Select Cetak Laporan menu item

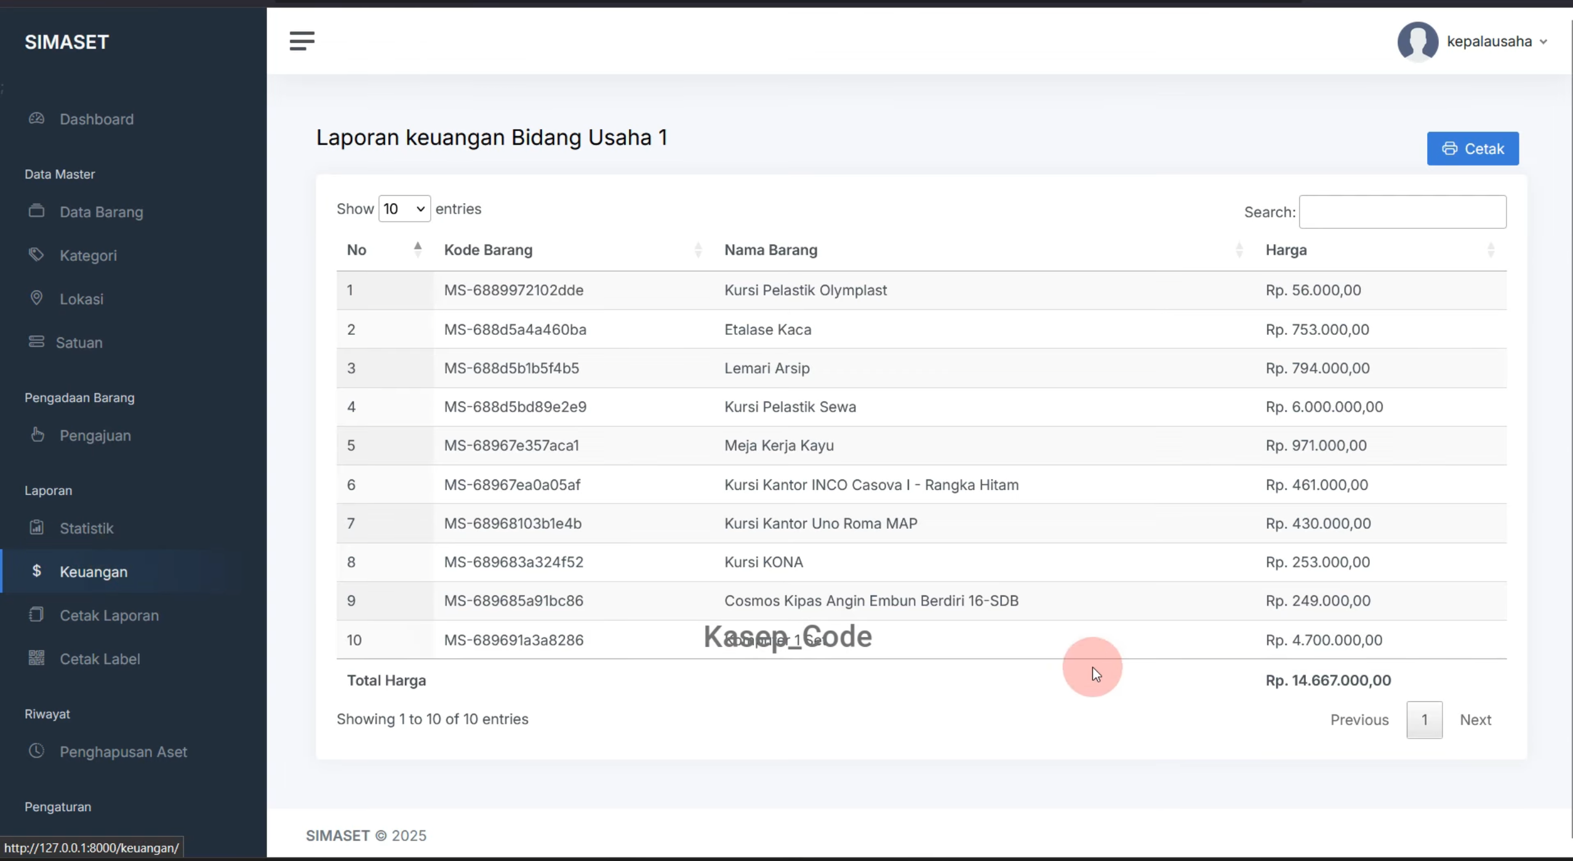pos(110,615)
